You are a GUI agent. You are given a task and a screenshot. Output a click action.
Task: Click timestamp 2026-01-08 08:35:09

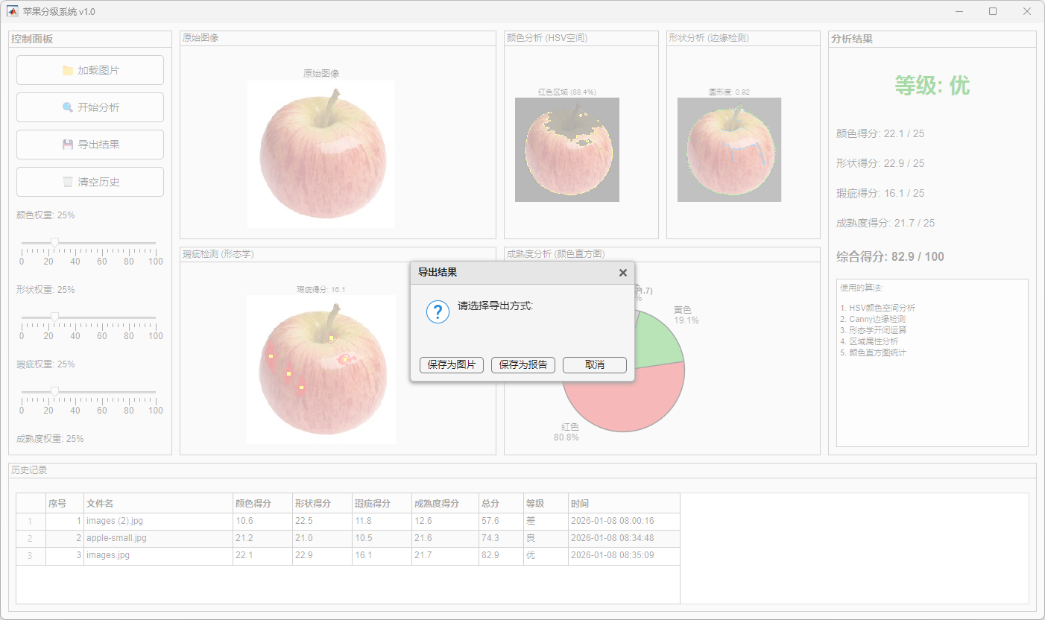click(624, 555)
